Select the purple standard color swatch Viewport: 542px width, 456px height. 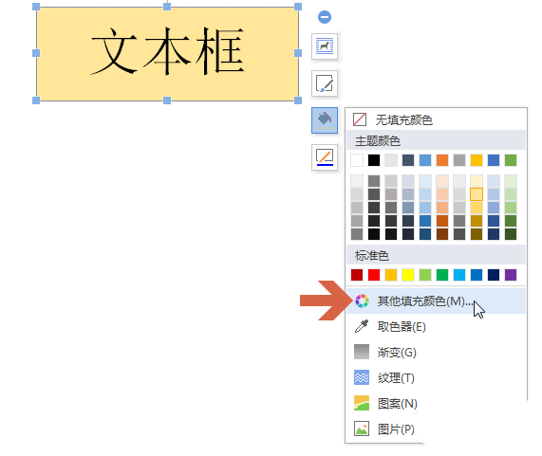click(x=511, y=275)
